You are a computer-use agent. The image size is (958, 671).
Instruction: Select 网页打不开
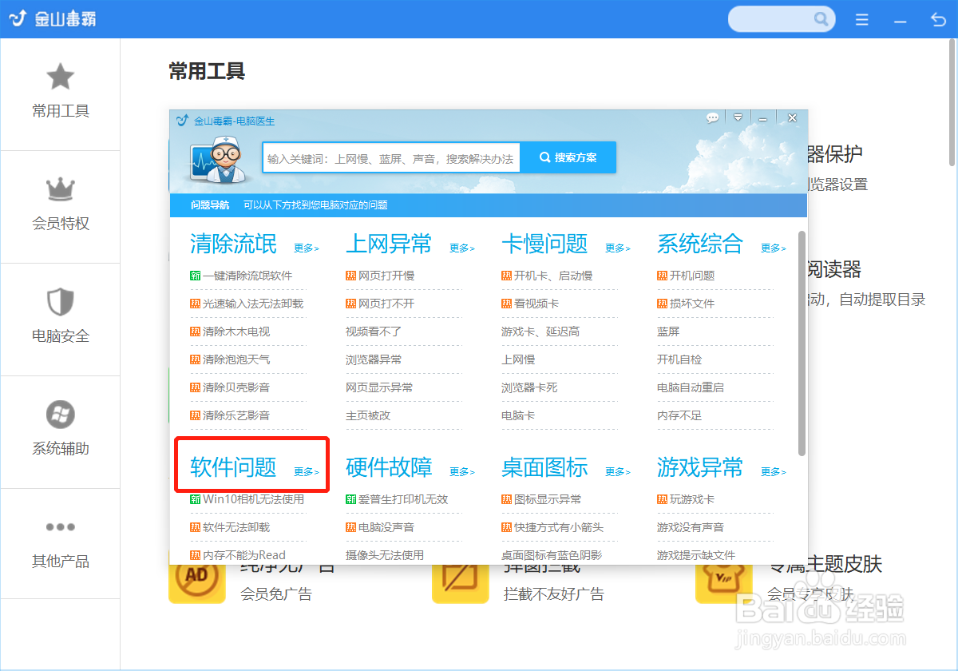[386, 304]
